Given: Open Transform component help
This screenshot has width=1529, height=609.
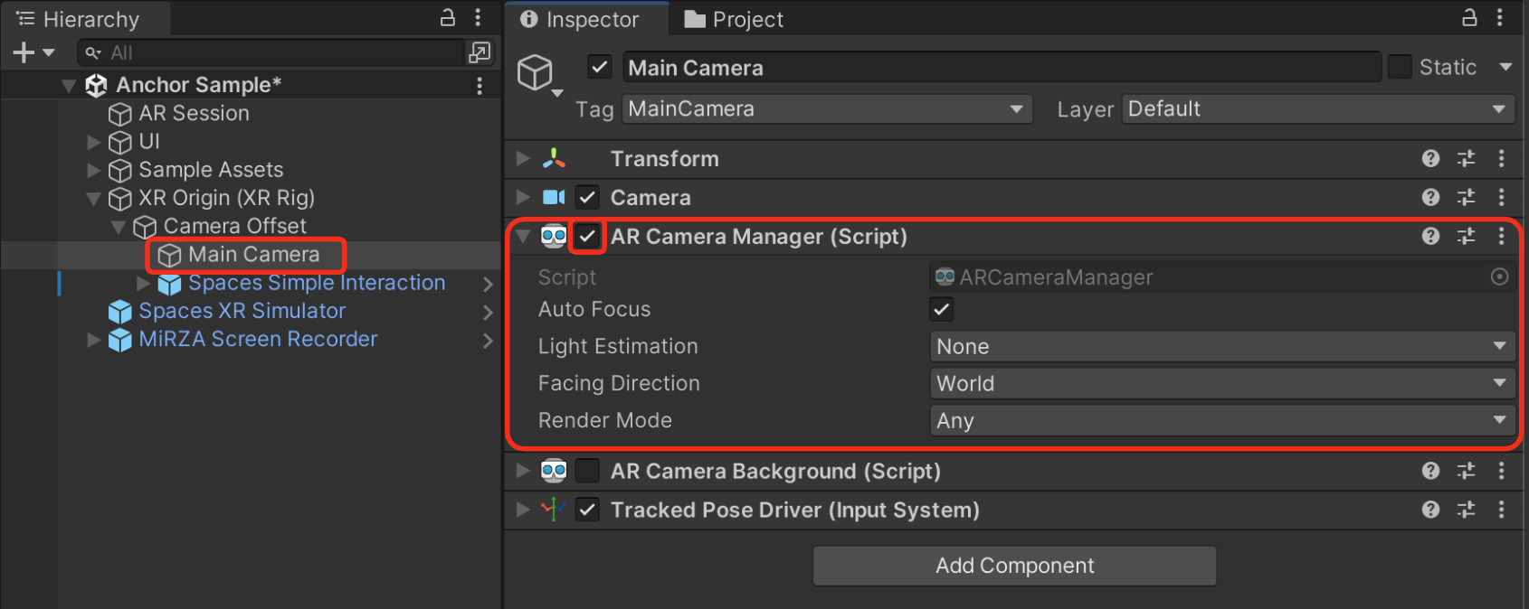Looking at the screenshot, I should click(x=1430, y=159).
